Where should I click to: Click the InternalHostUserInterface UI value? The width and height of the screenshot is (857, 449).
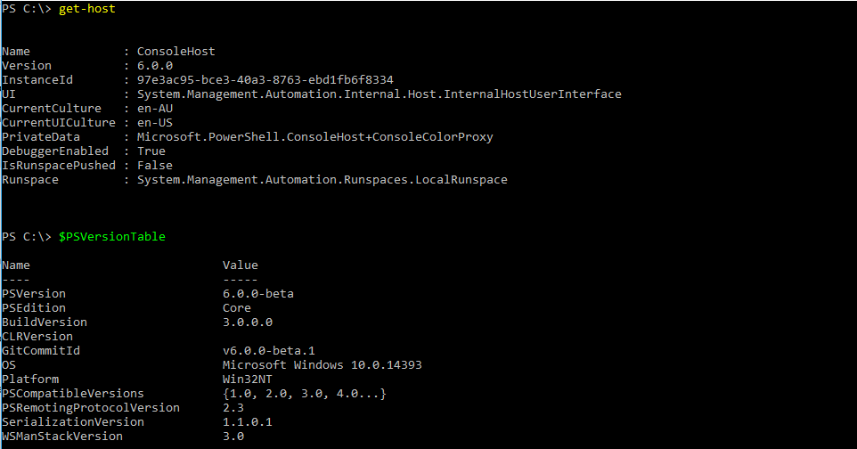[x=379, y=94]
